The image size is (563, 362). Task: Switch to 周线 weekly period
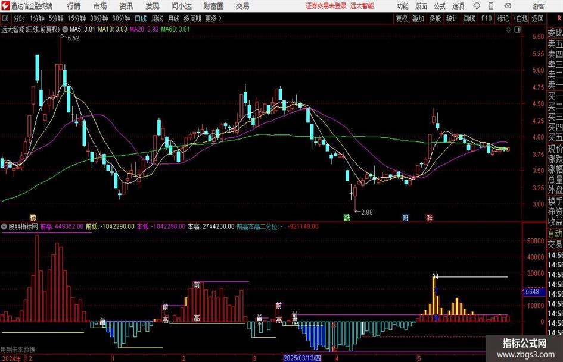click(x=157, y=18)
